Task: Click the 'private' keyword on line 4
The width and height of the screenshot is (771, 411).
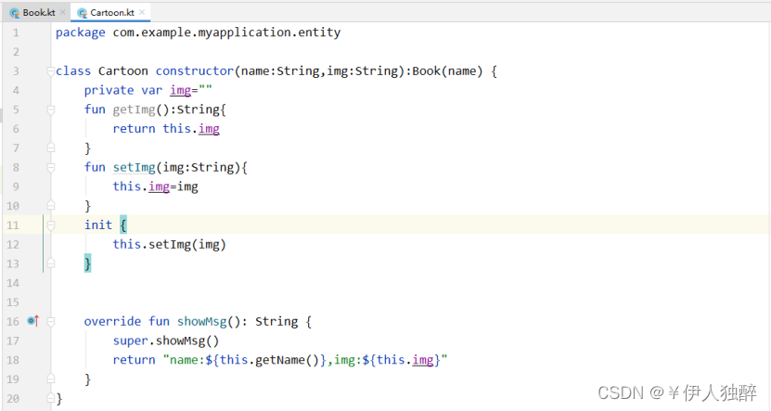Action: 109,91
